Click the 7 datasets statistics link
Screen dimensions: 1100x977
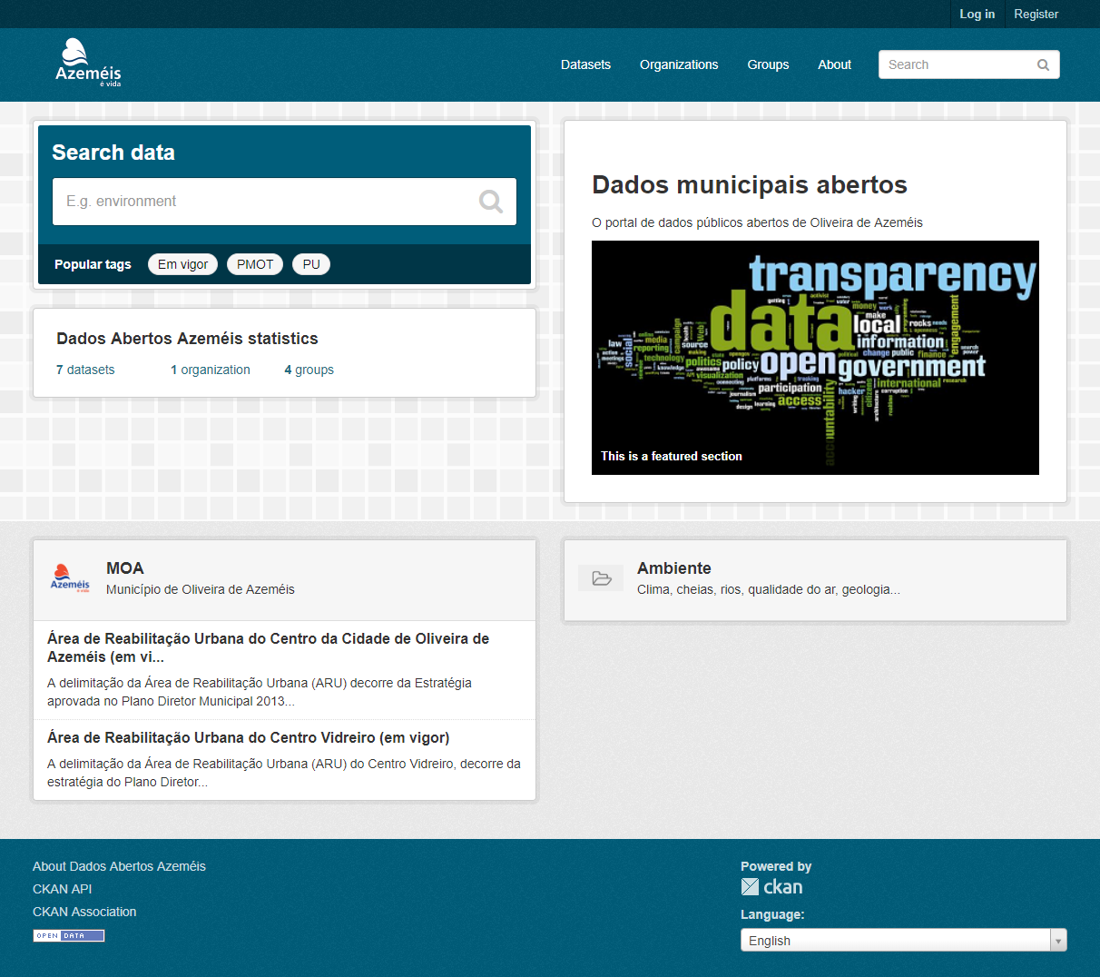coord(84,370)
